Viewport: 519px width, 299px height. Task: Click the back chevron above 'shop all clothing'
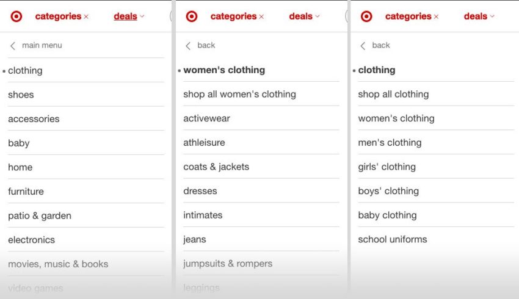coord(363,46)
